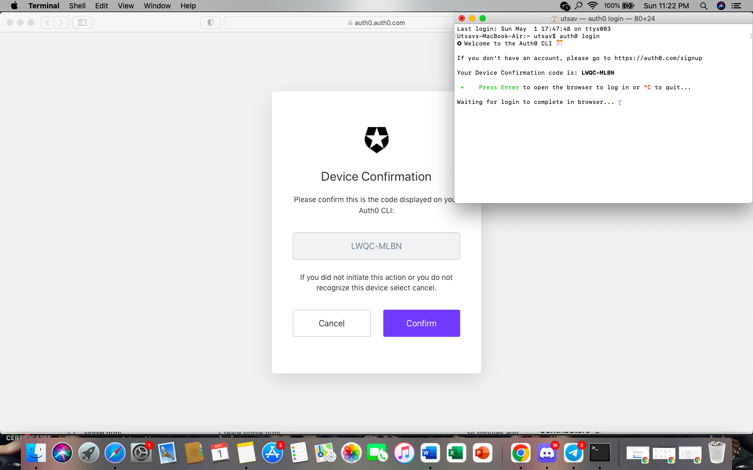753x470 pixels.
Task: Open Reminders from the Dock
Action: coord(299,453)
